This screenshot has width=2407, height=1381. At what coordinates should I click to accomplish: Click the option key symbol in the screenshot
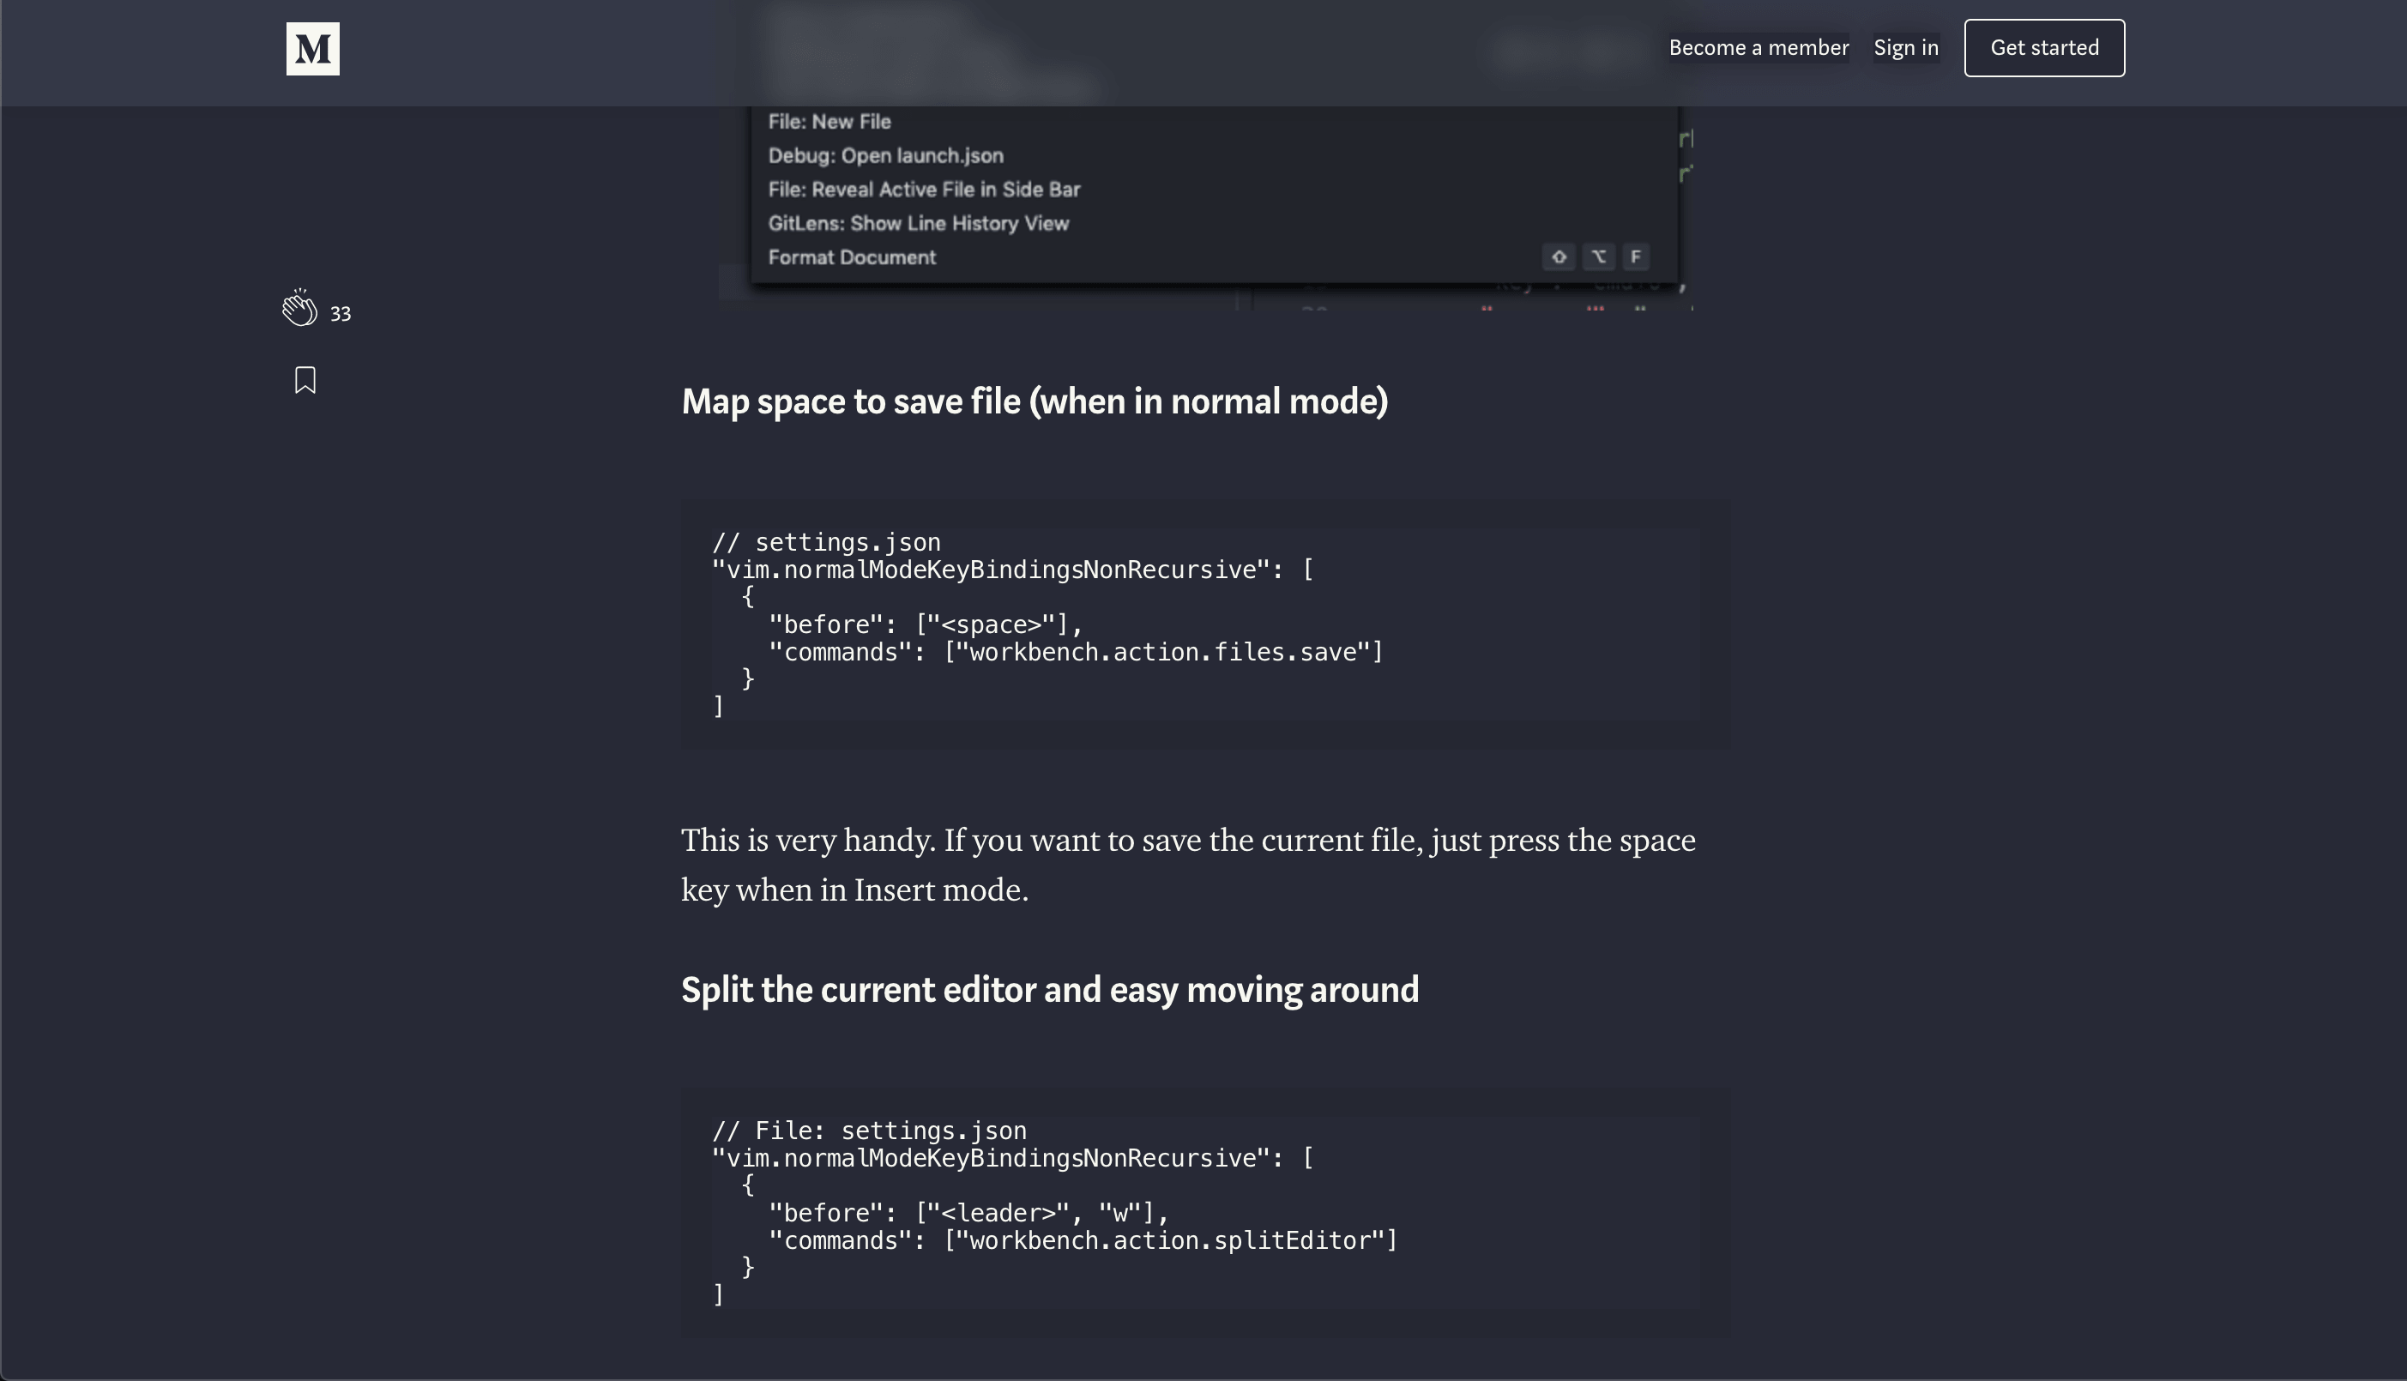coord(1598,257)
